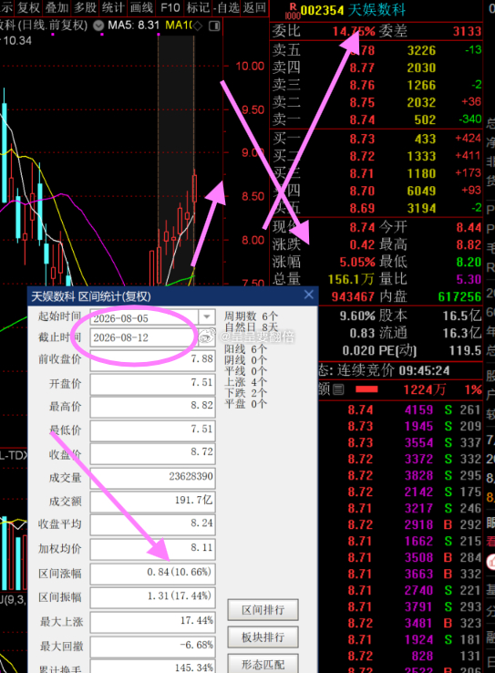Viewport: 495px width, 673px height.
Task: Open the 多股 view option
Action: pos(85,7)
